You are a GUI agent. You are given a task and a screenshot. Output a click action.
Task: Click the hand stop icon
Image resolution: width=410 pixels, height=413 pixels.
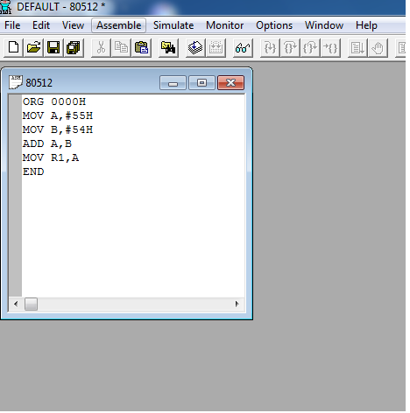point(378,47)
